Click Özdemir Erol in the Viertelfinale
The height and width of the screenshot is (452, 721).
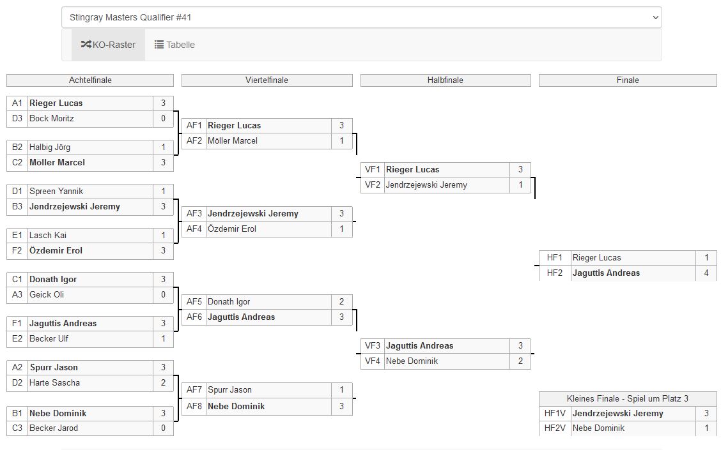point(232,229)
